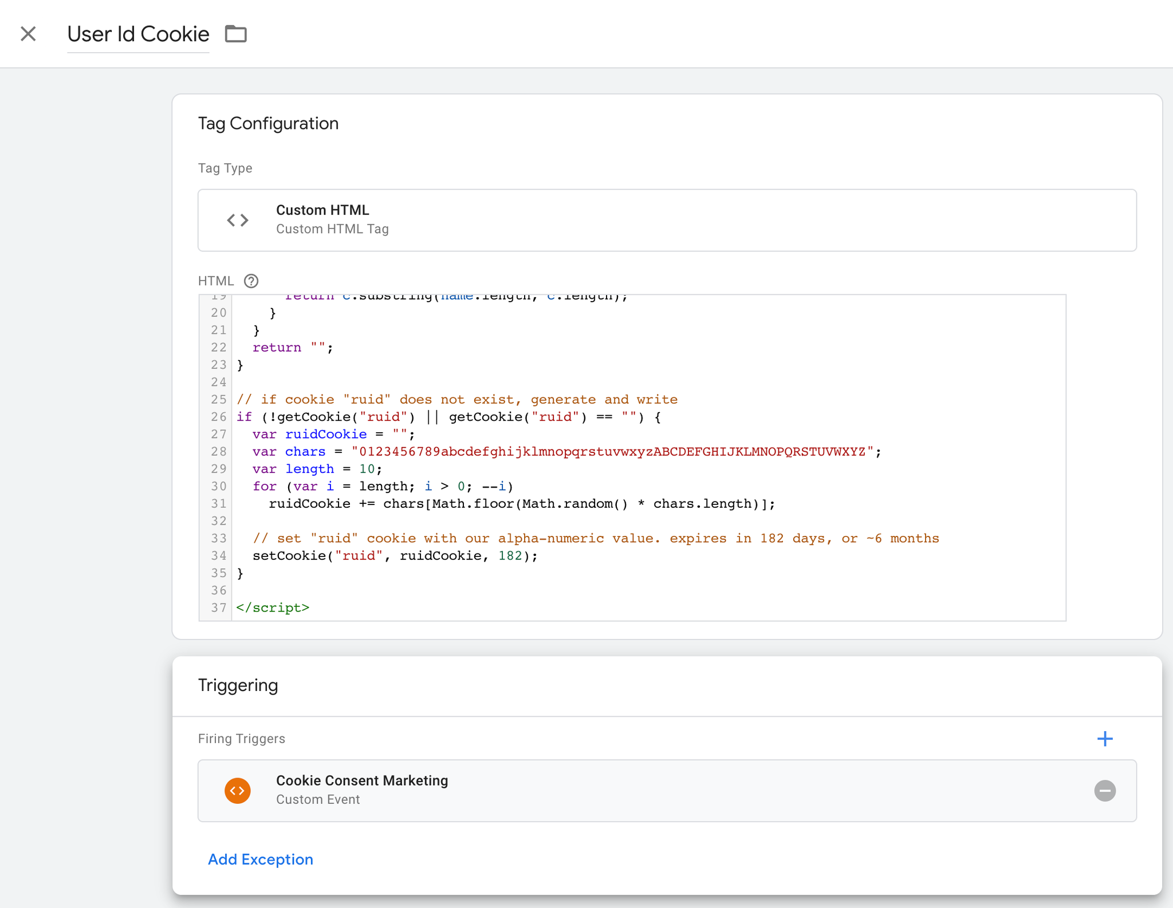Click the var length = 10 line
This screenshot has height=908, width=1173.
coord(317,469)
